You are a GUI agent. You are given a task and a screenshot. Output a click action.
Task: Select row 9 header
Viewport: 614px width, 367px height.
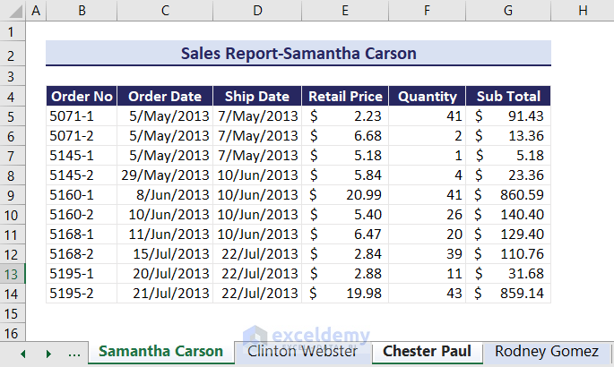[13, 194]
